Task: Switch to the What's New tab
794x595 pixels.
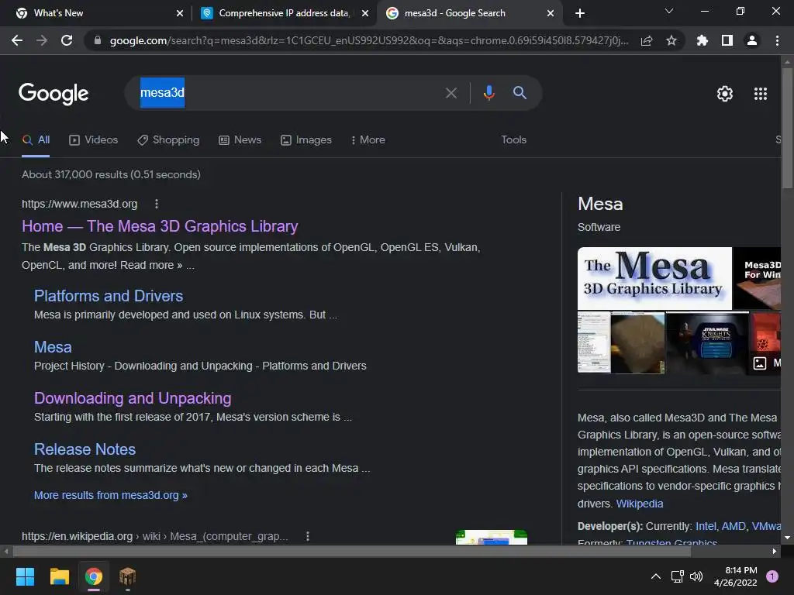Action: [x=96, y=13]
